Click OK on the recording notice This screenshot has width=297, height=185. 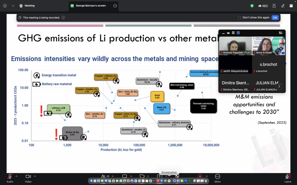[x=275, y=18]
